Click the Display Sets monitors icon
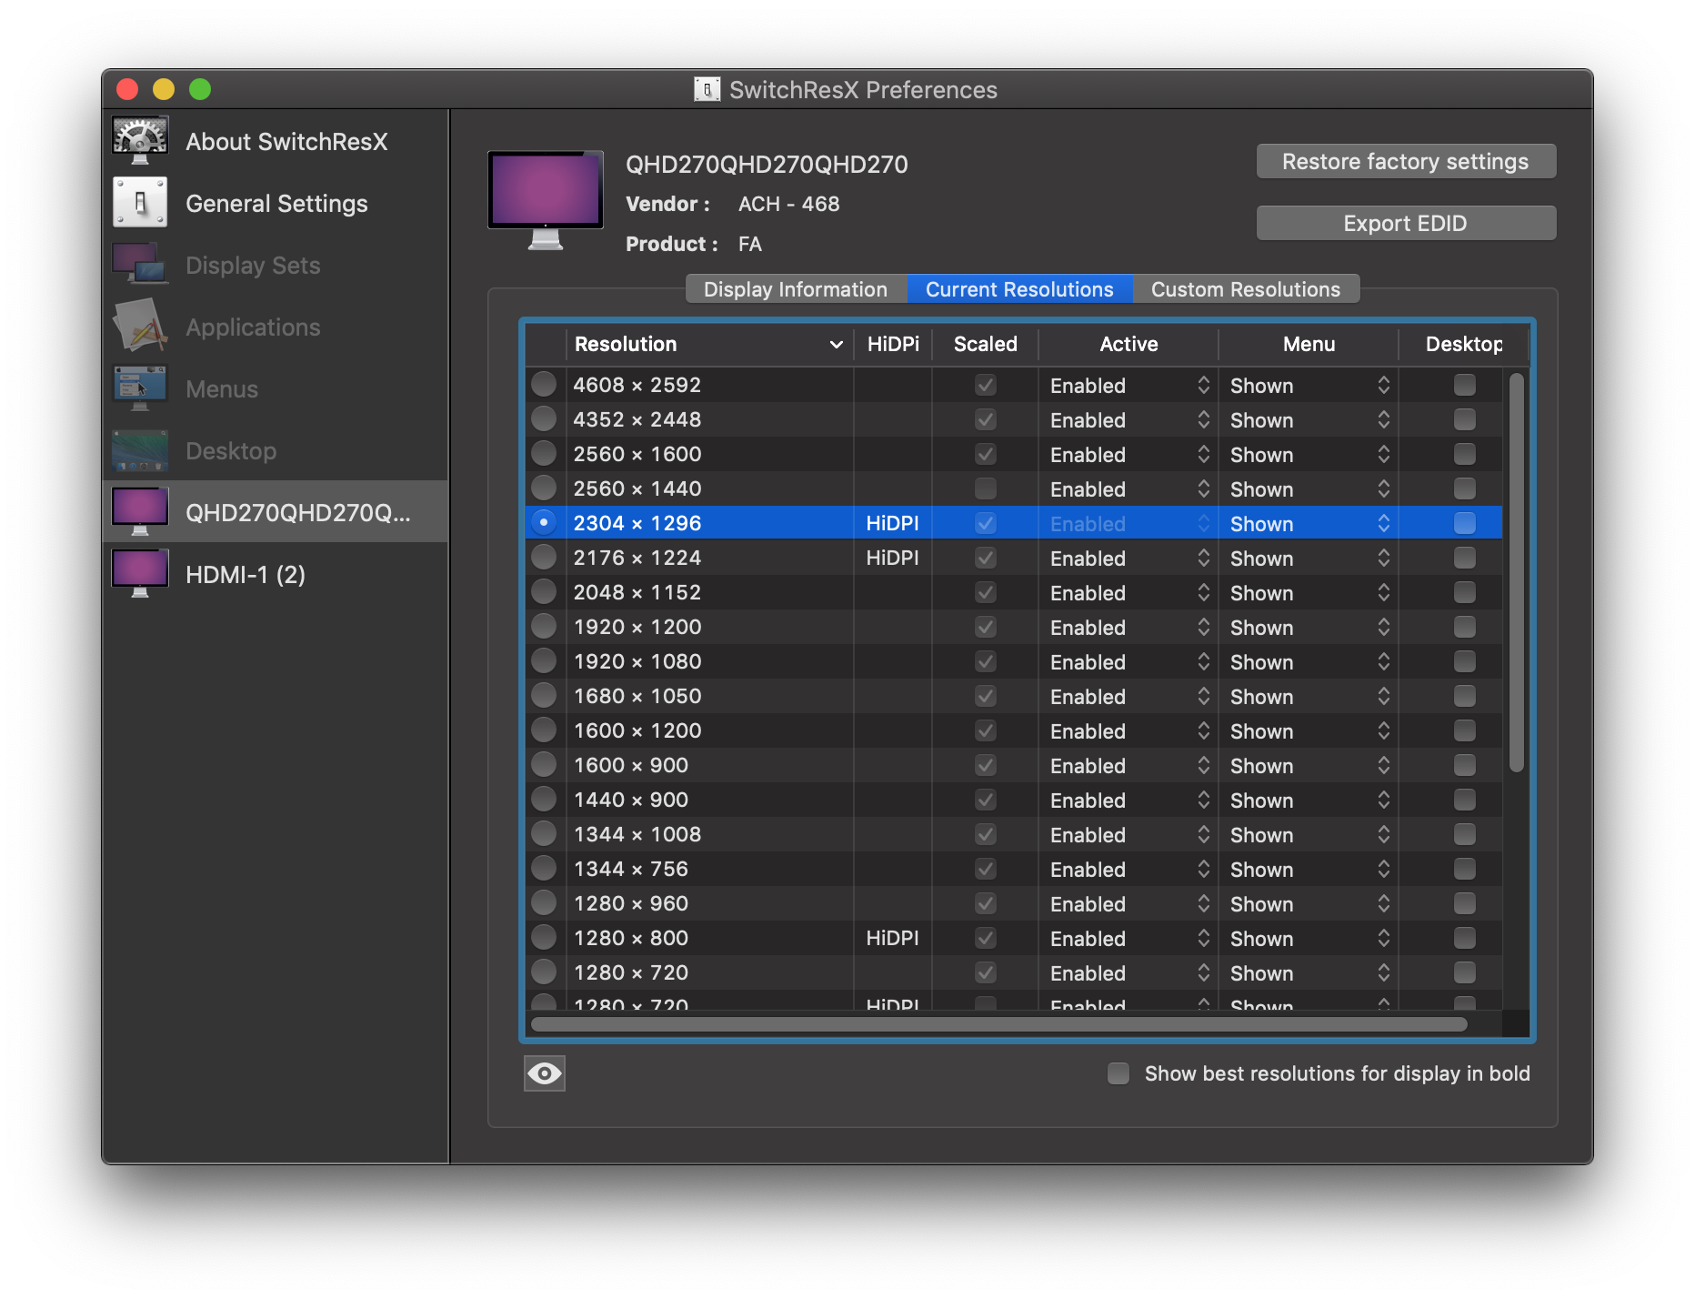Image resolution: width=1695 pixels, height=1299 pixels. click(140, 265)
